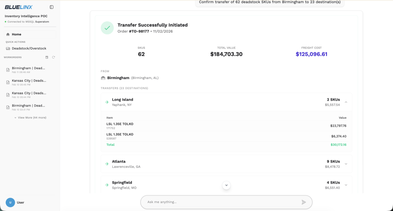Viewport: 393px width, 211px height.
Task: Send message with paper plane icon
Action: coord(304,202)
